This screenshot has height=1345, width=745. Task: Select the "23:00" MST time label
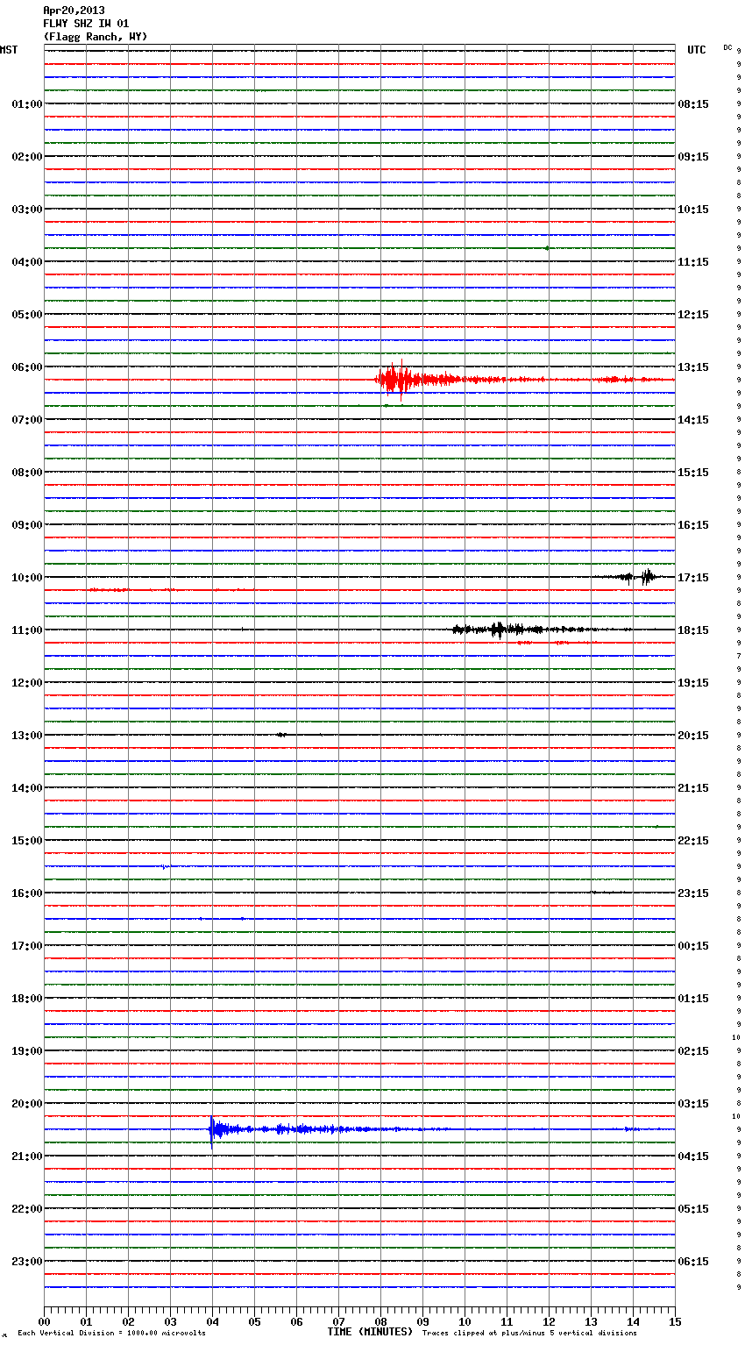click(27, 1262)
